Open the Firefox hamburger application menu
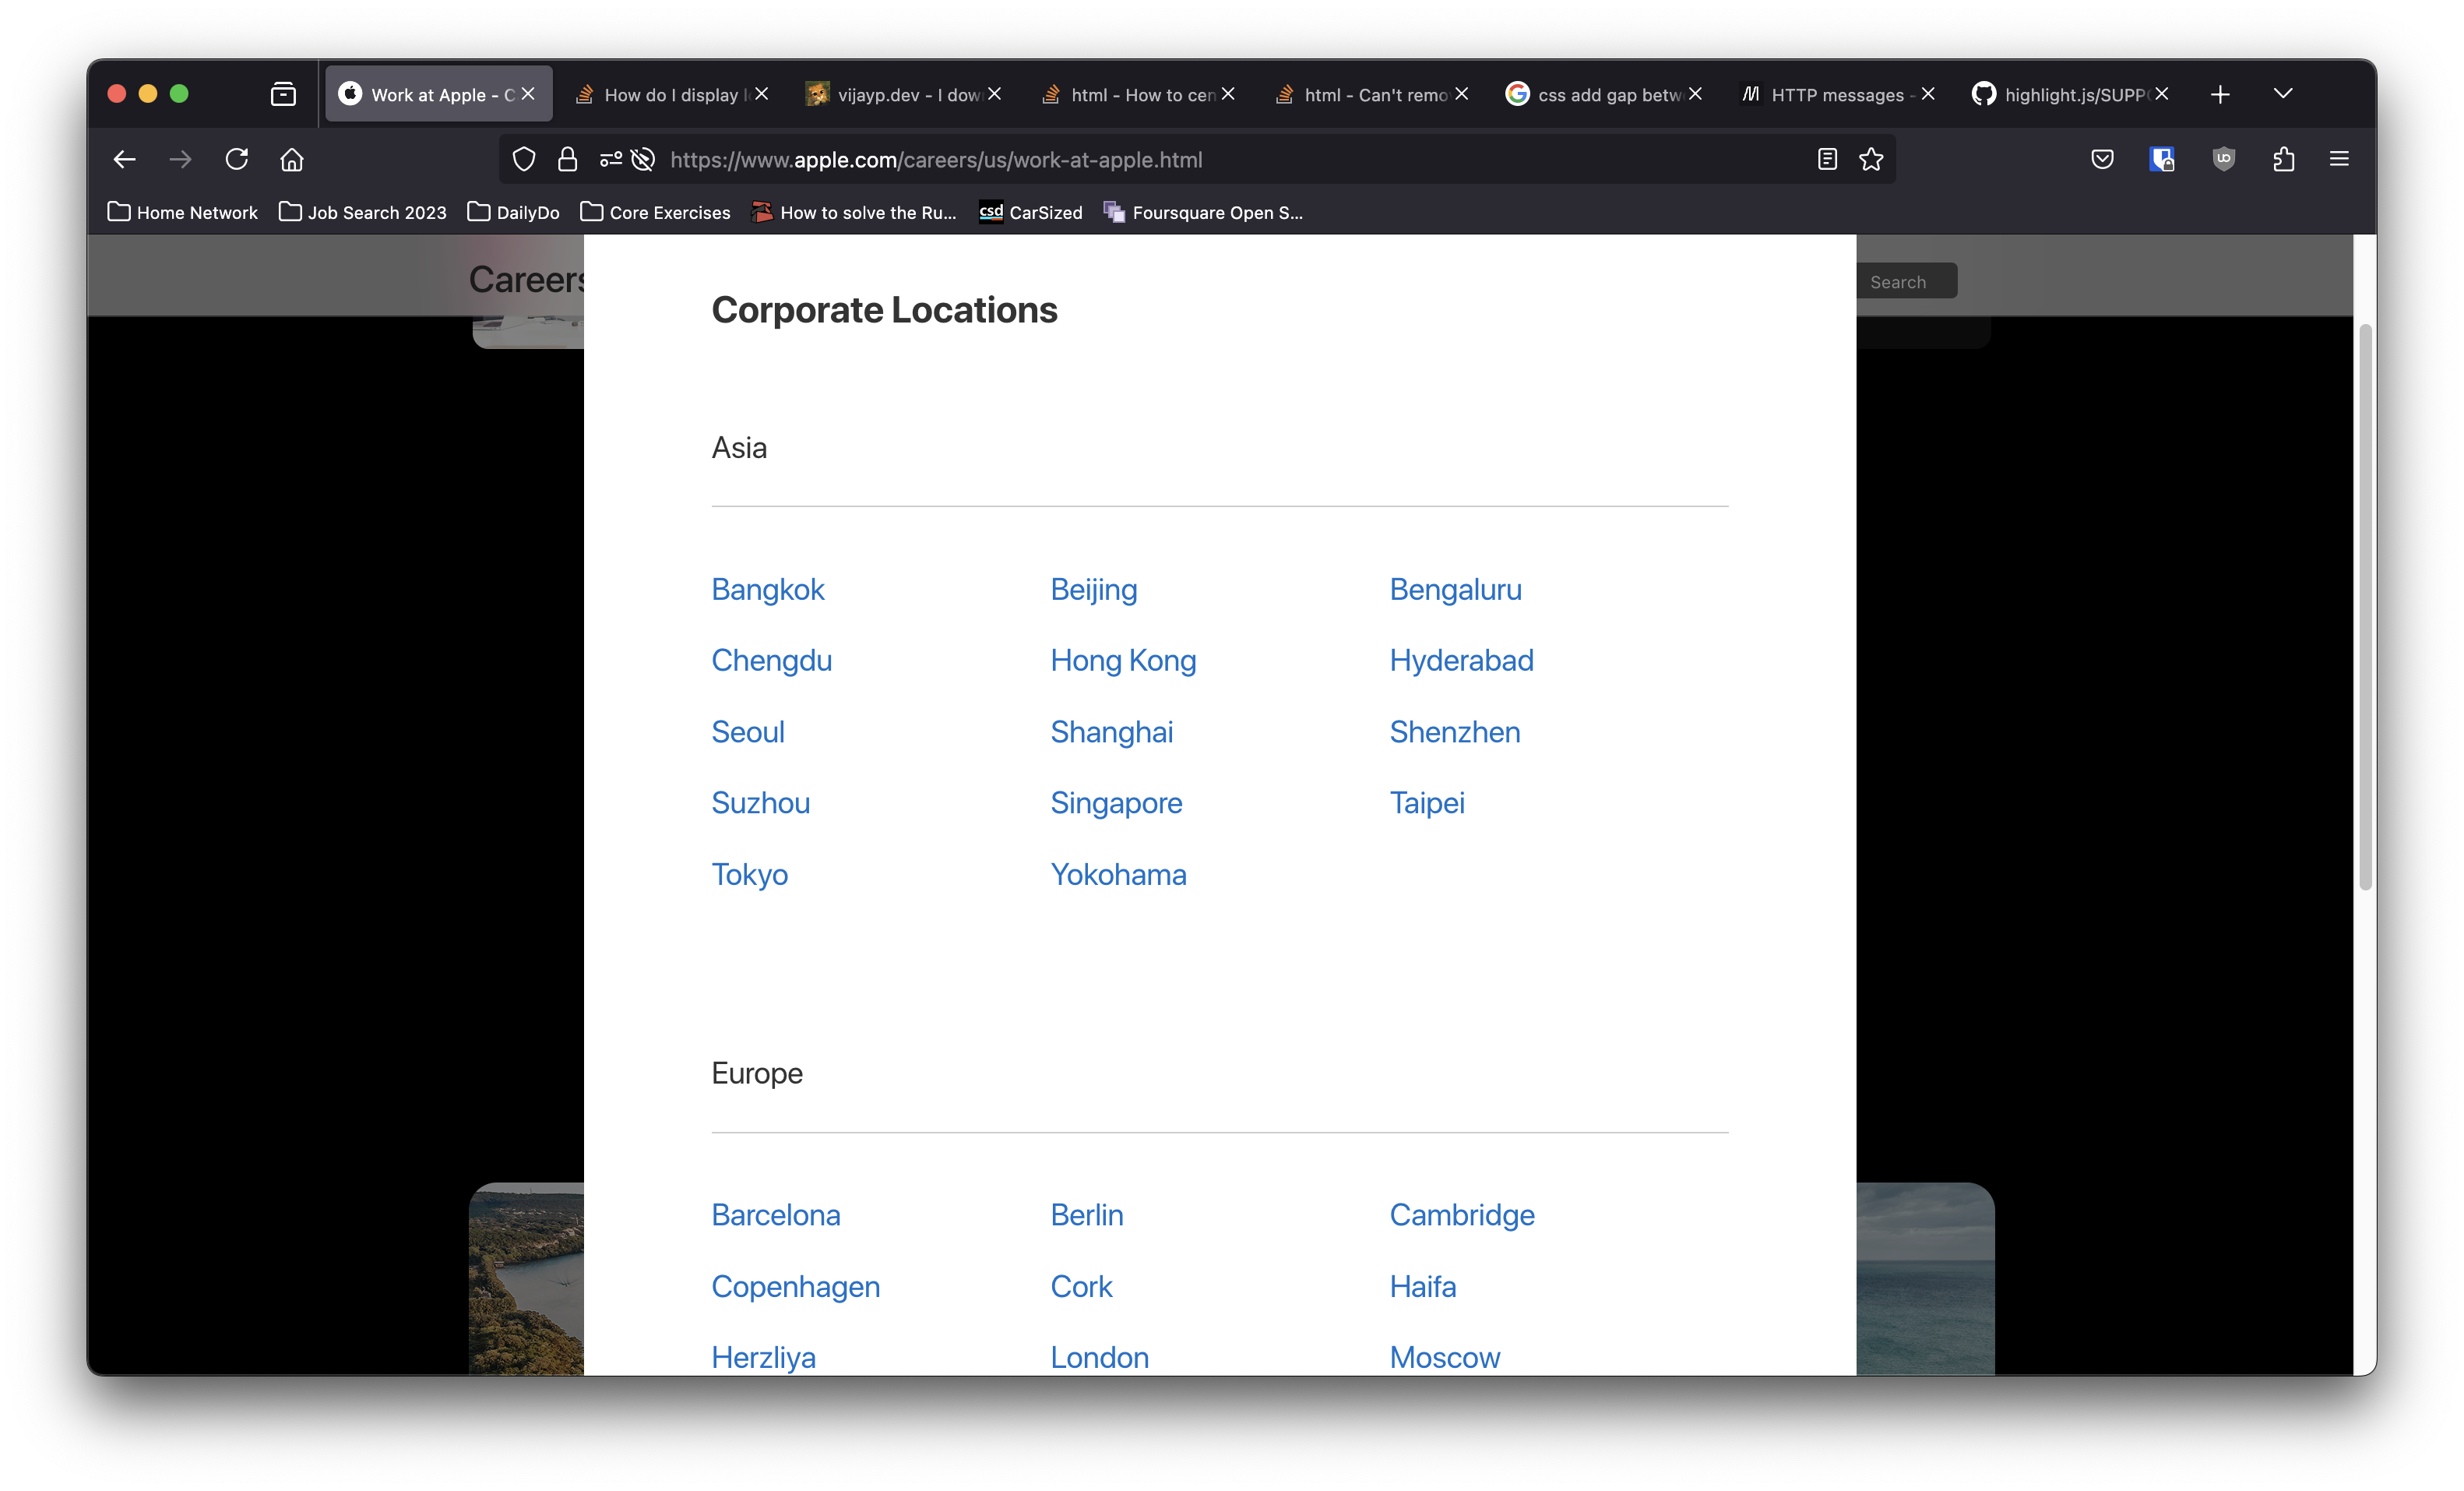Screen dimensions: 2464x1491 tap(2340, 159)
